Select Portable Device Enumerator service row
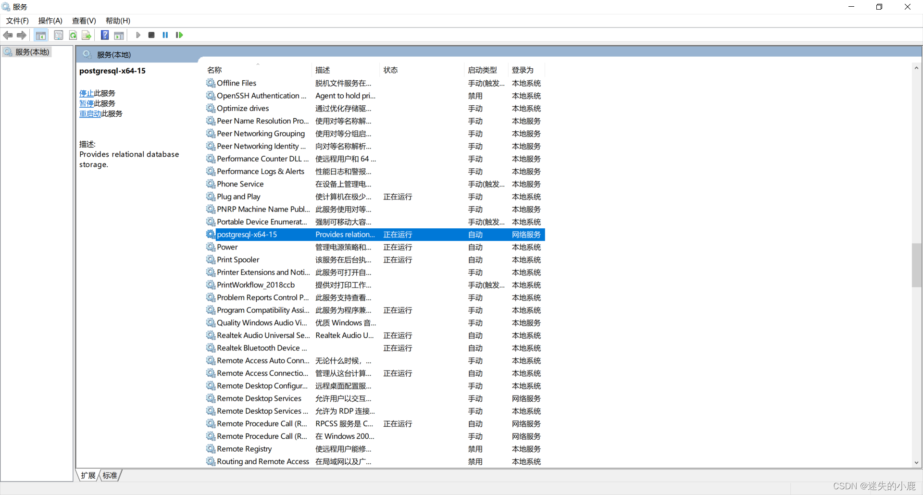This screenshot has height=495, width=923. click(x=375, y=222)
